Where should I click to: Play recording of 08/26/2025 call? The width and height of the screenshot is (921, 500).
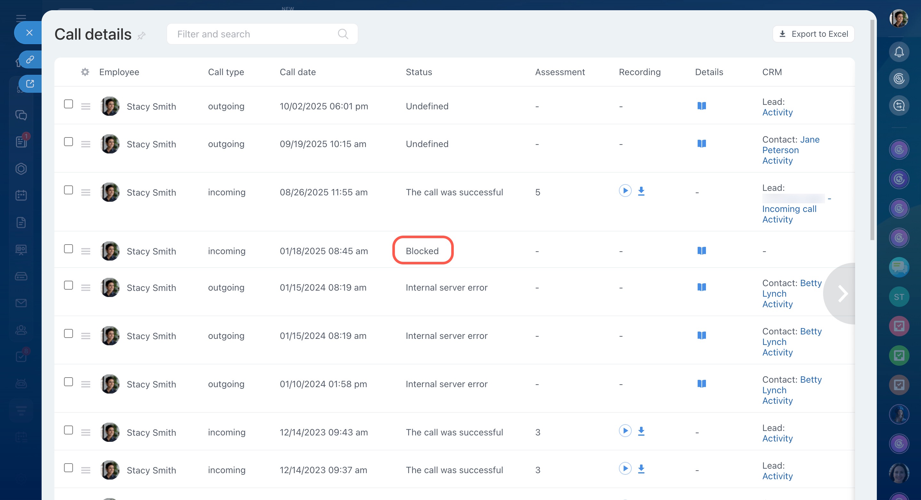[x=625, y=191]
